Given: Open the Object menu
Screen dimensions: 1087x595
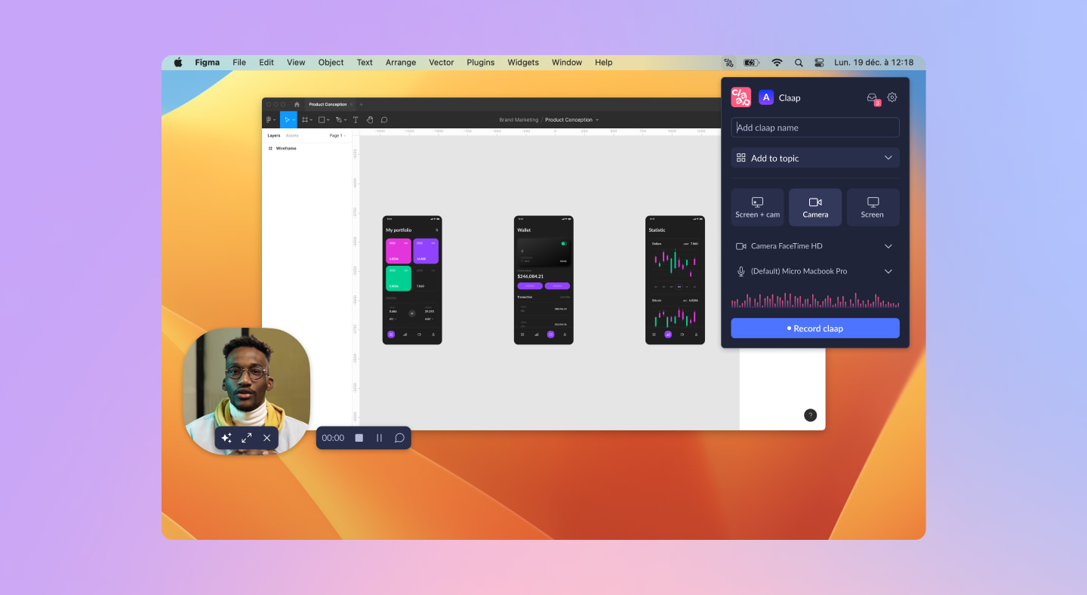Looking at the screenshot, I should tap(331, 63).
